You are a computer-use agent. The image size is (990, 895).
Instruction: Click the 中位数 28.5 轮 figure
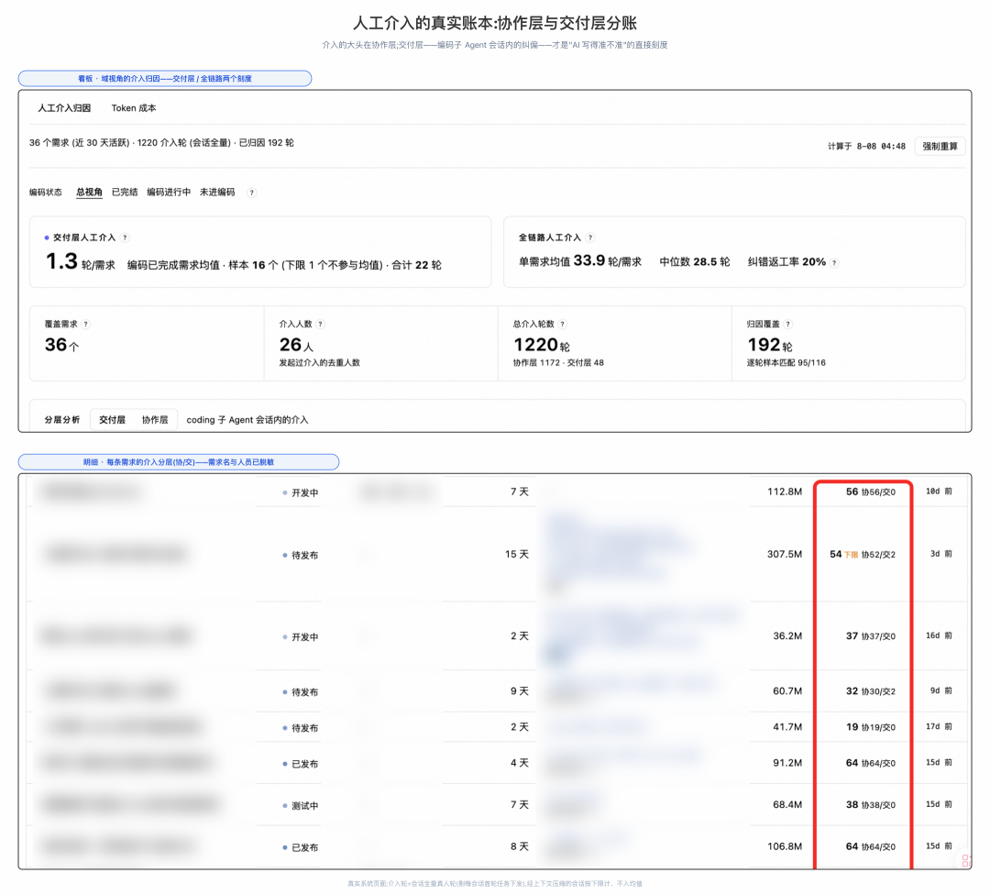[x=695, y=261]
